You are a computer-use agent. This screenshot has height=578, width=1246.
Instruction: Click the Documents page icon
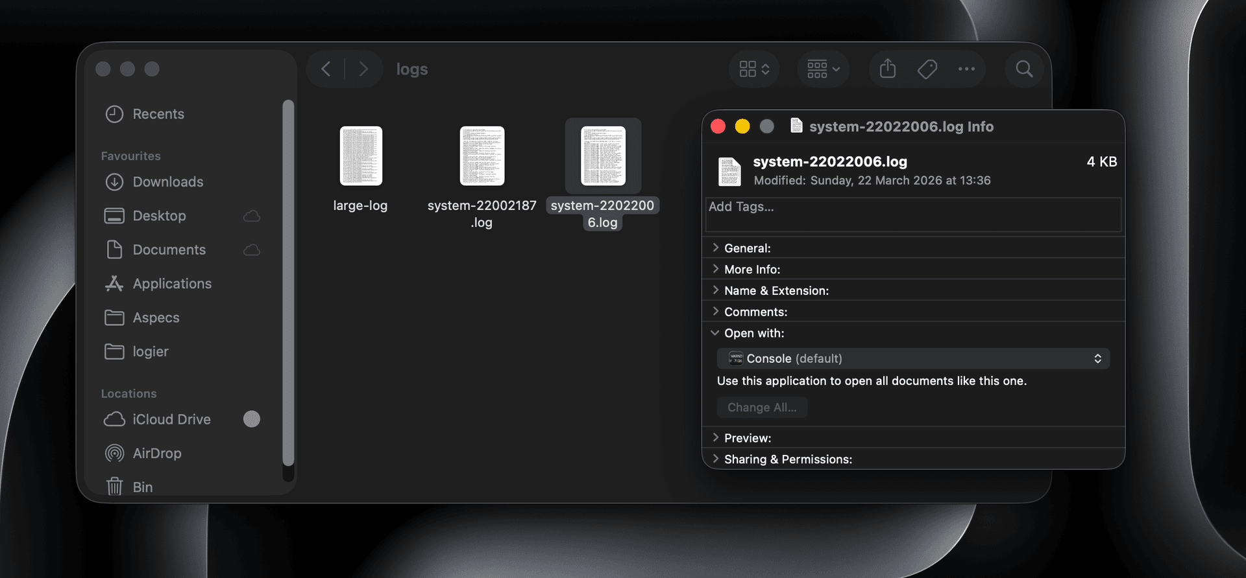tap(114, 249)
